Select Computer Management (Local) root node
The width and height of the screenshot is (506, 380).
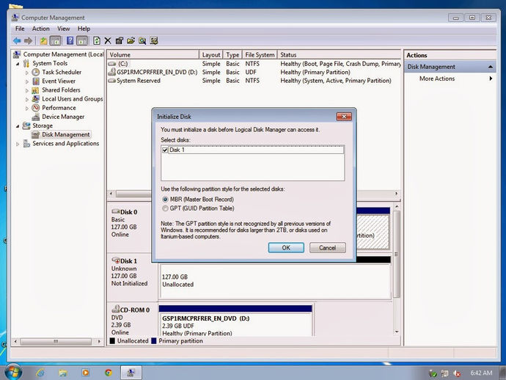[63, 54]
